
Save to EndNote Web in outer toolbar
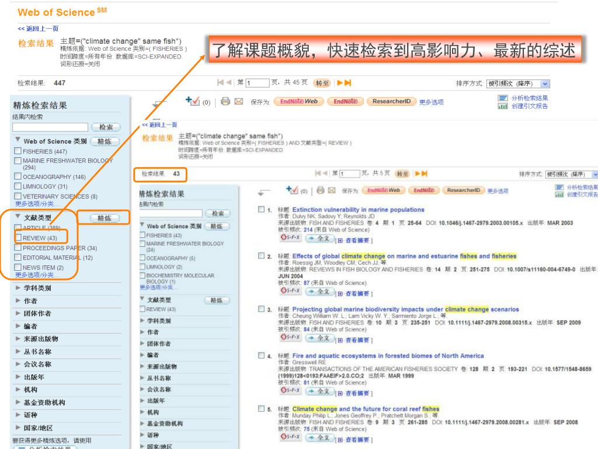coord(298,102)
